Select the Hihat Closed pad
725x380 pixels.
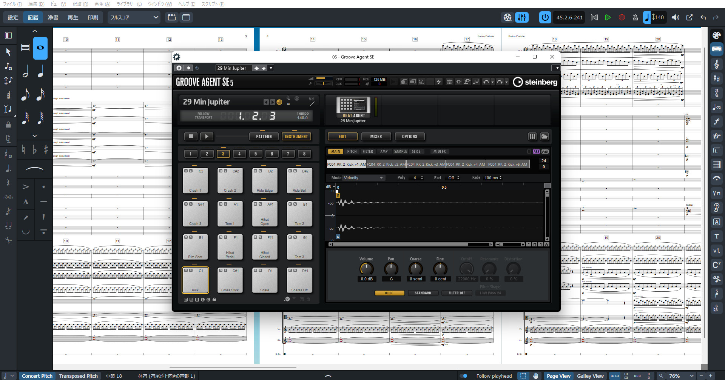tap(265, 247)
